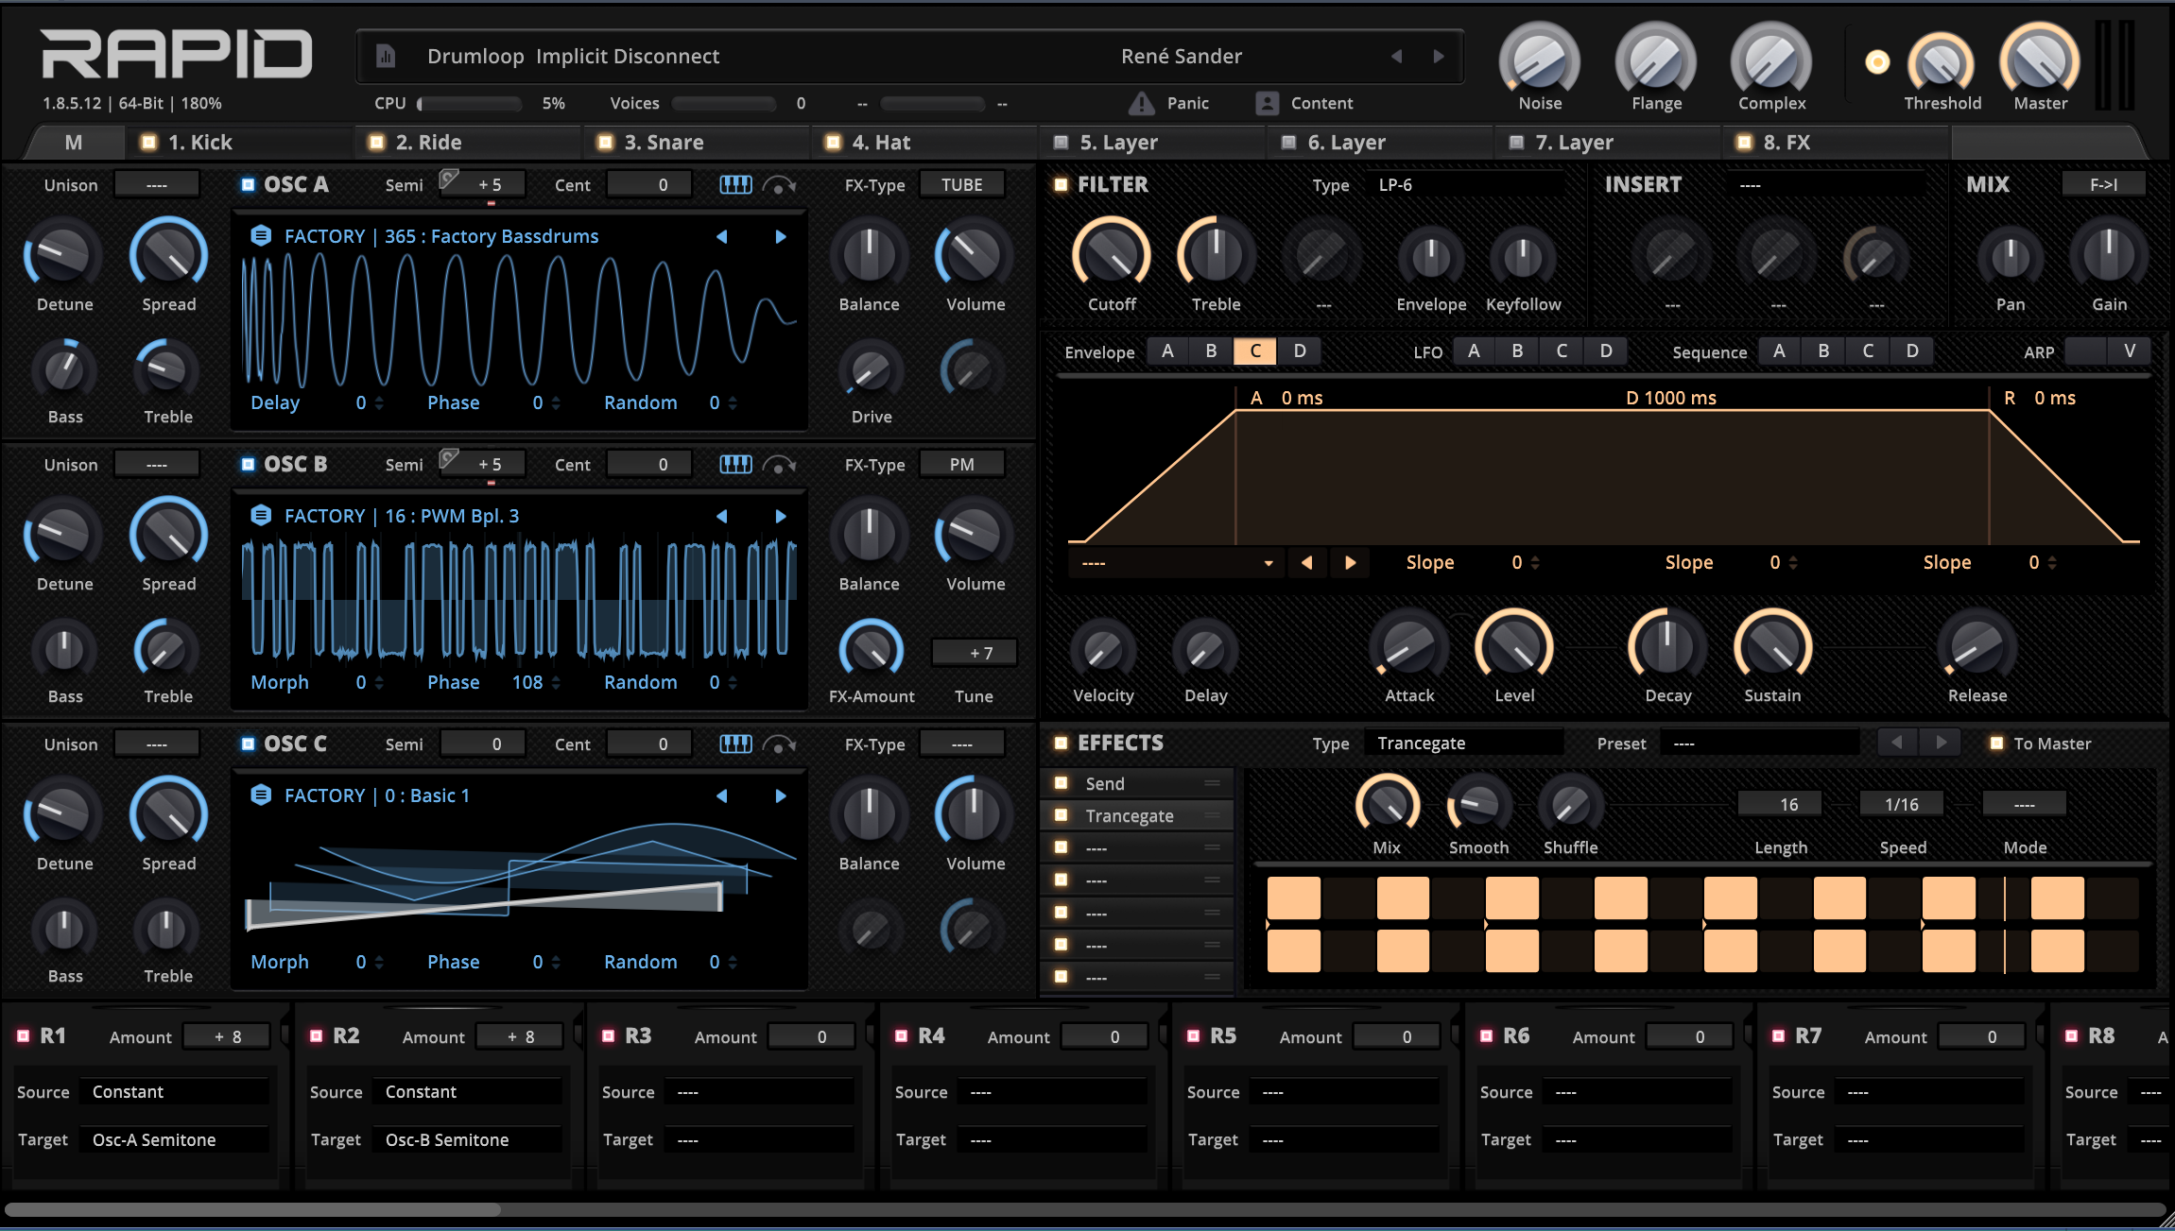Image resolution: width=2175 pixels, height=1231 pixels.
Task: Open the OSC A wavetable list icon
Action: [261, 236]
